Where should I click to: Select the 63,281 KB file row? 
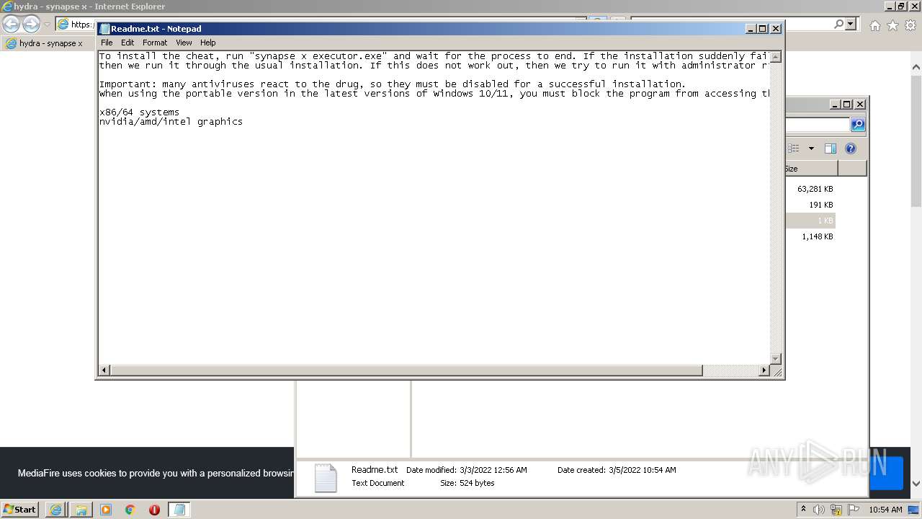[810, 189]
